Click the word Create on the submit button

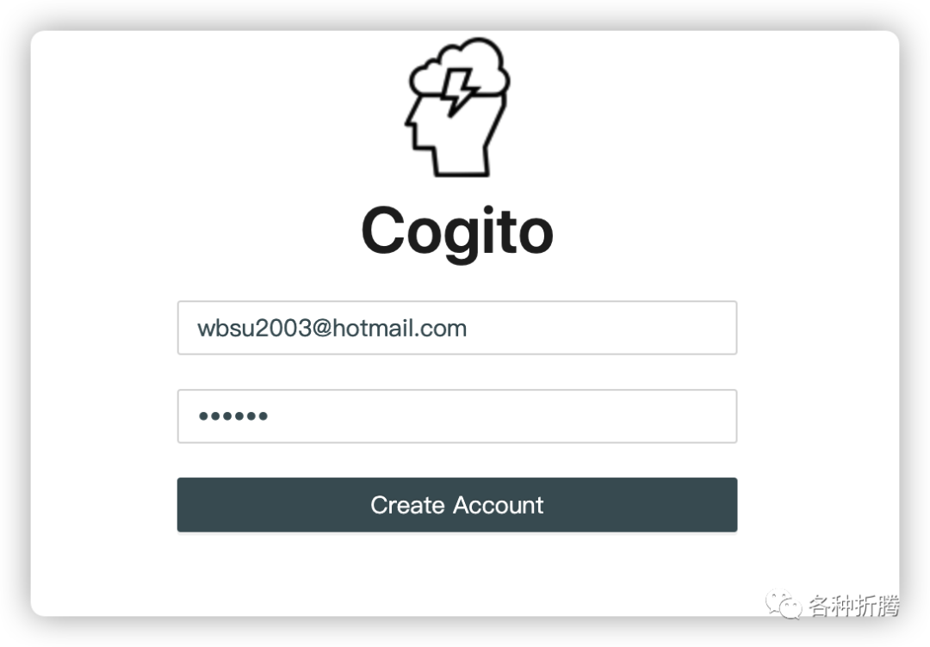pyautogui.click(x=407, y=505)
